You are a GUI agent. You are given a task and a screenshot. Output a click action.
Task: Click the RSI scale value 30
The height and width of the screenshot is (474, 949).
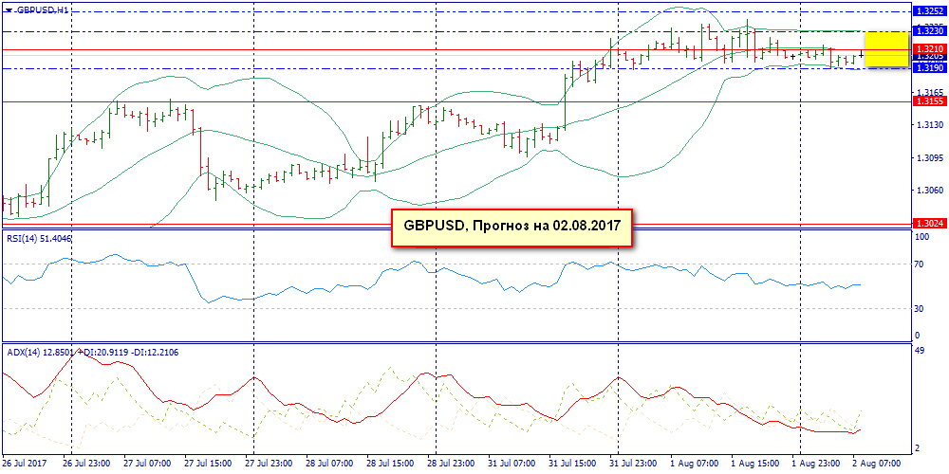[919, 308]
